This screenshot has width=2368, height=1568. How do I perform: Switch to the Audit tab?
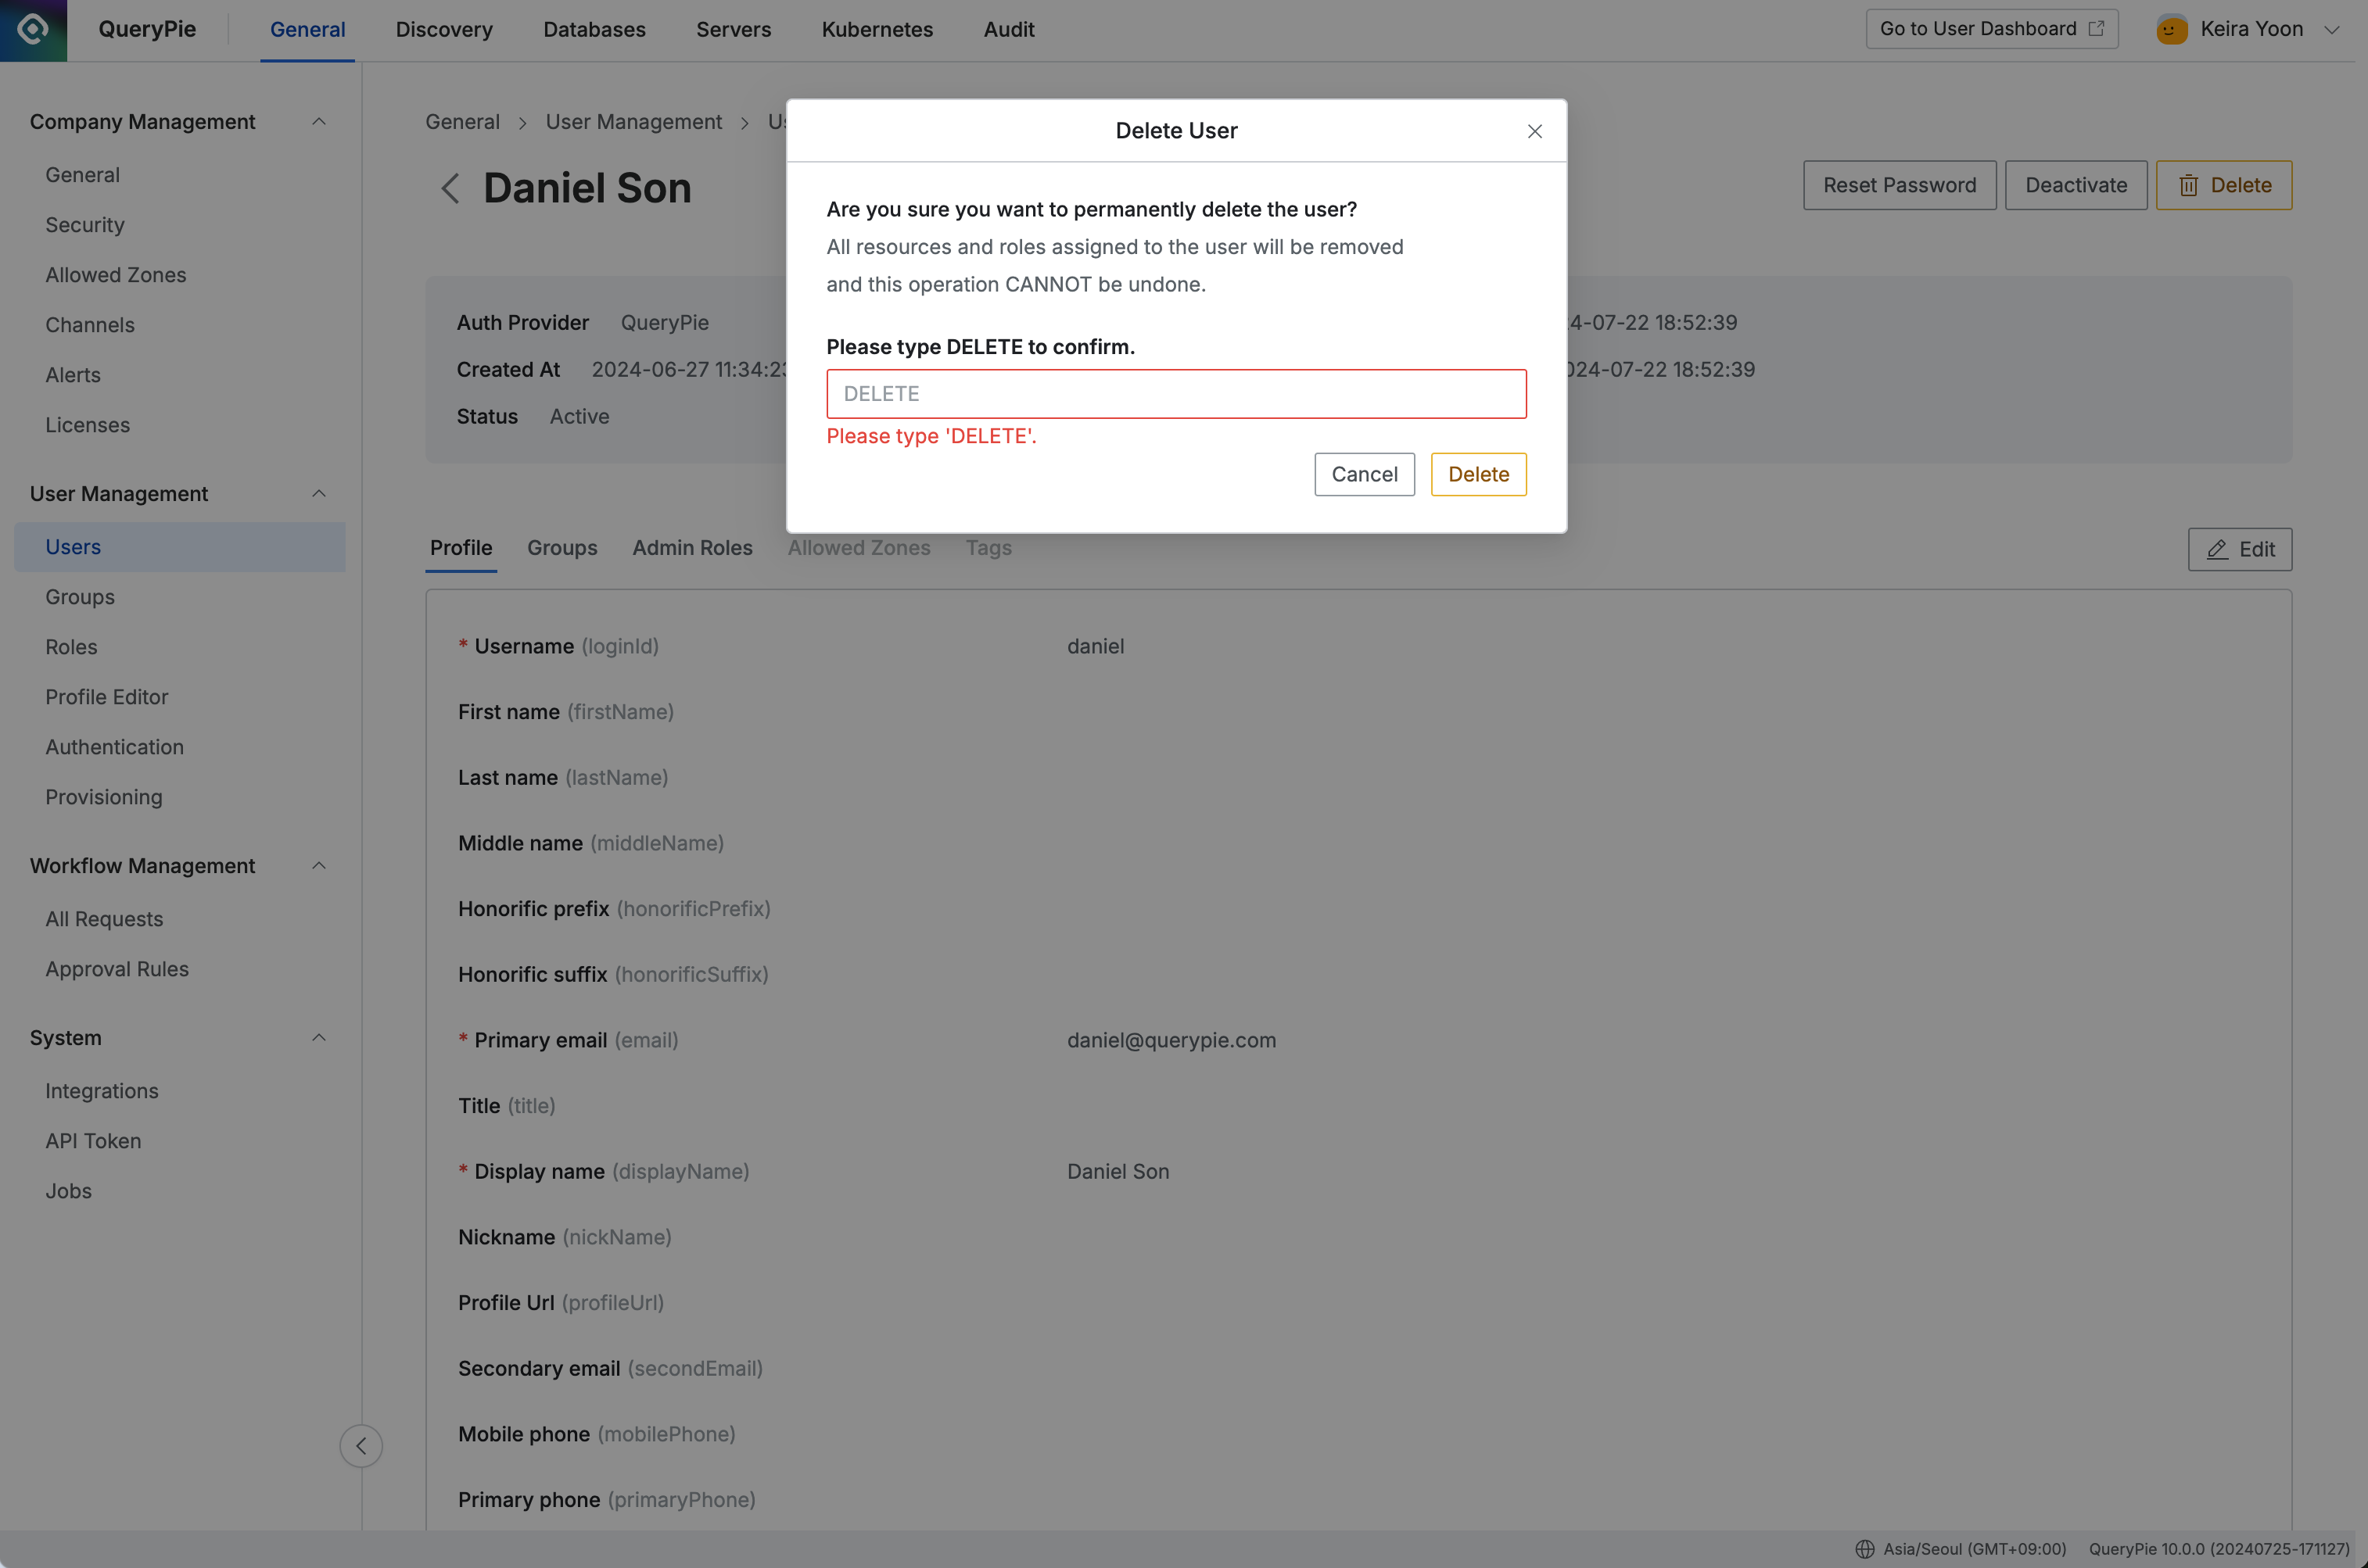[1010, 29]
